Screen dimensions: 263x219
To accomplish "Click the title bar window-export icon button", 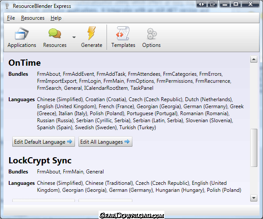I will pos(212,4).
